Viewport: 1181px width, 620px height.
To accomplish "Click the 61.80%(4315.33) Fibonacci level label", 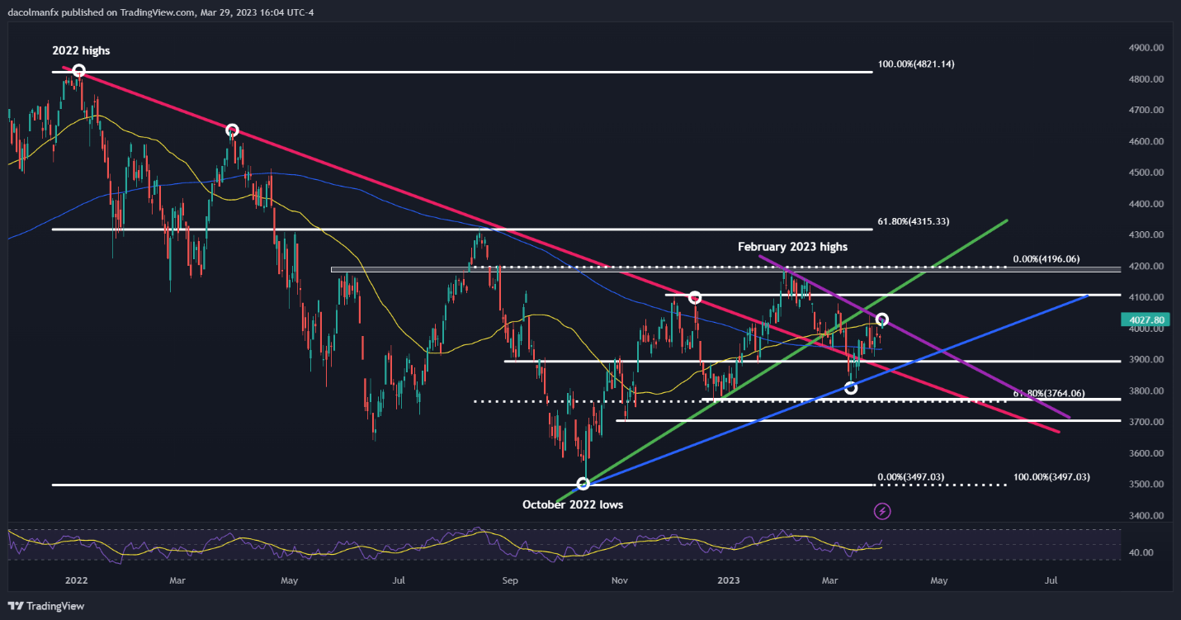I will [x=914, y=222].
